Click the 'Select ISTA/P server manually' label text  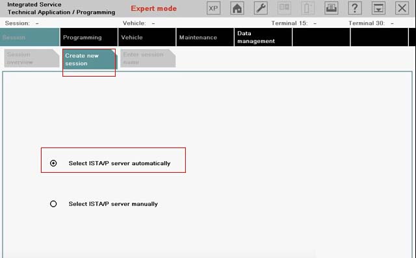(113, 204)
